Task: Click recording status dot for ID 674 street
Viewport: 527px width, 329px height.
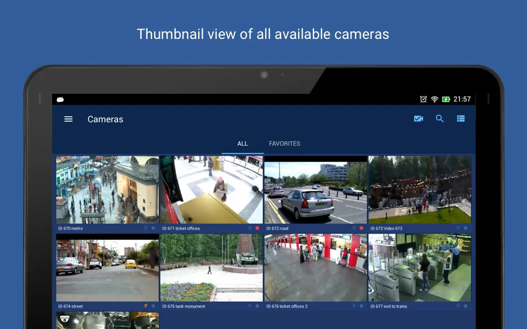Action: click(153, 306)
